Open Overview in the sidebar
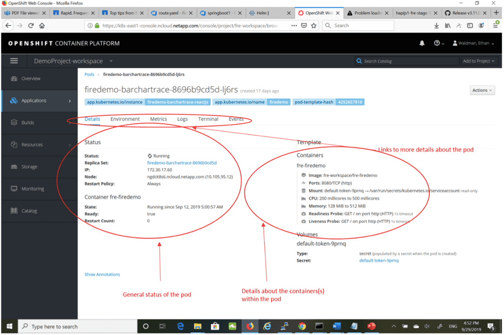504x335 pixels. point(31,78)
